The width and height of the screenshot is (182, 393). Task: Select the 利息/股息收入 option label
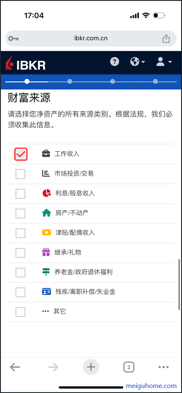(75, 193)
